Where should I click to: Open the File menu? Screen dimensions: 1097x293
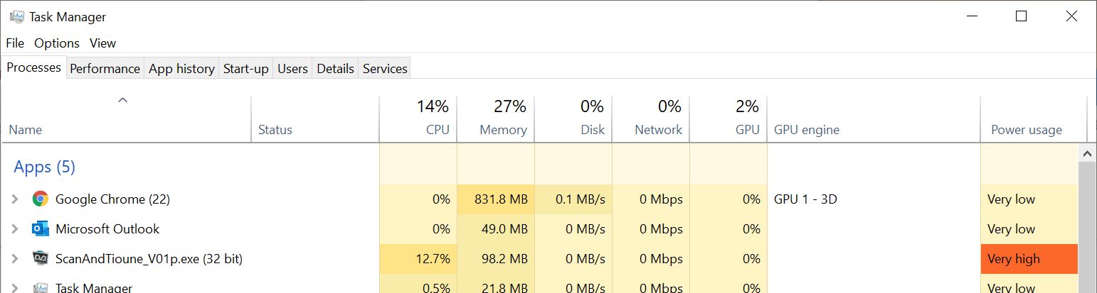15,43
